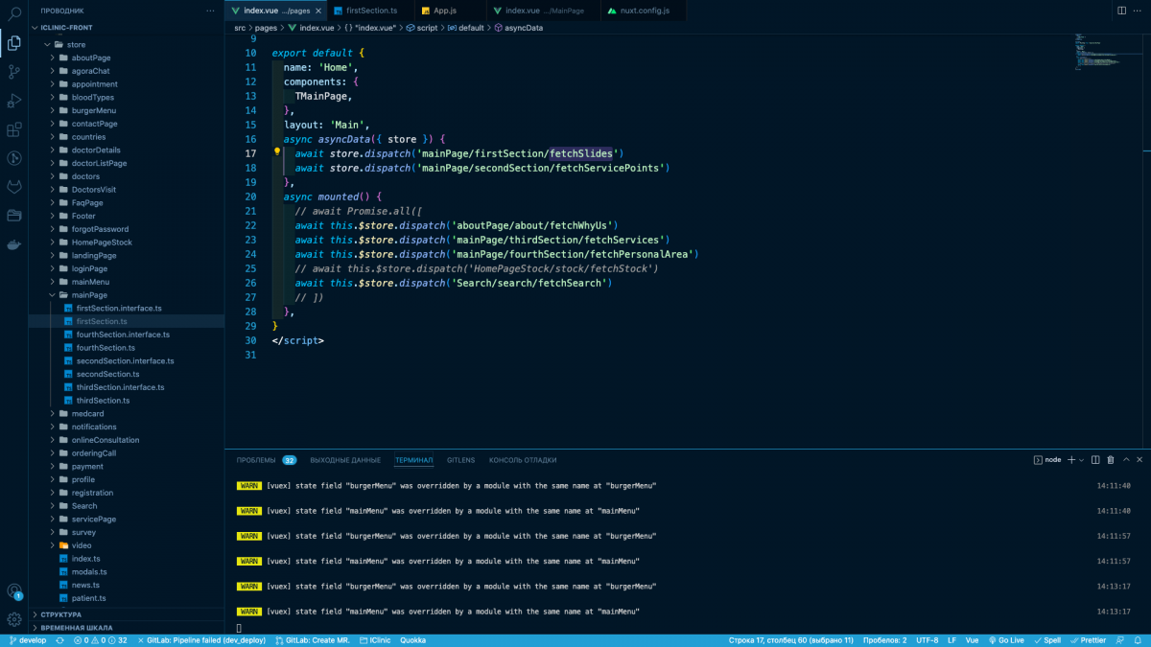Click the develop branch in status bar
Viewport: 1151px width, 647px height.
click(27, 640)
